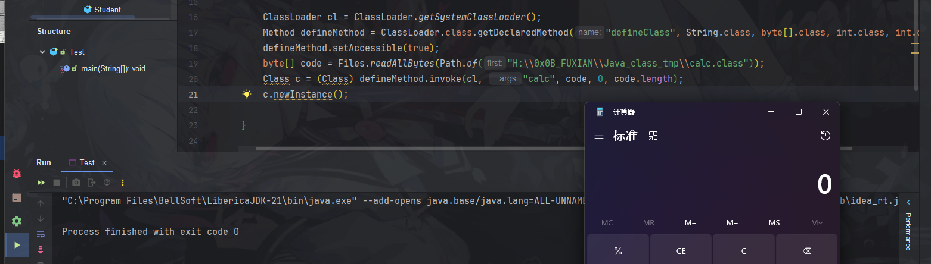The width and height of the screenshot is (931, 264).
Task: Click the Calculator MS memory store button
Action: [x=774, y=222]
